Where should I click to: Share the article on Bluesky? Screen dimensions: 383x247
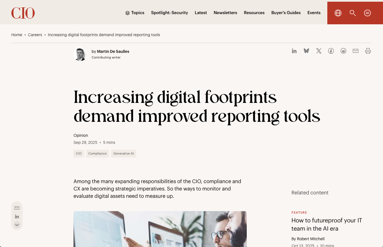pos(306,51)
